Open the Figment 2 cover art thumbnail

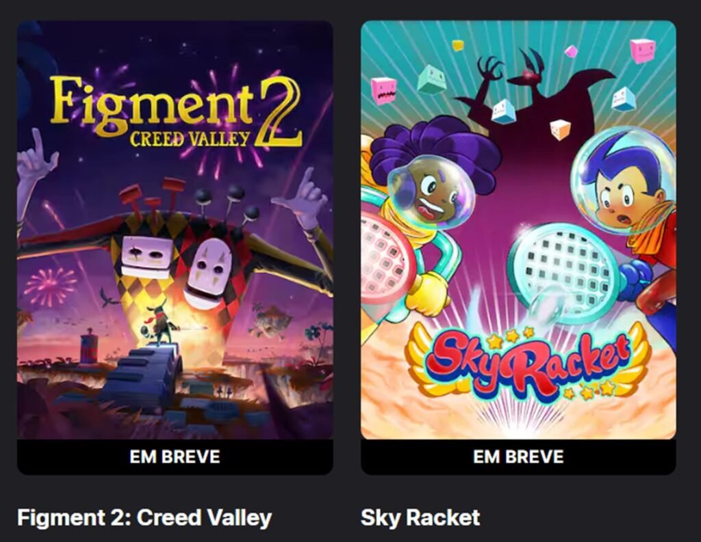(175, 230)
